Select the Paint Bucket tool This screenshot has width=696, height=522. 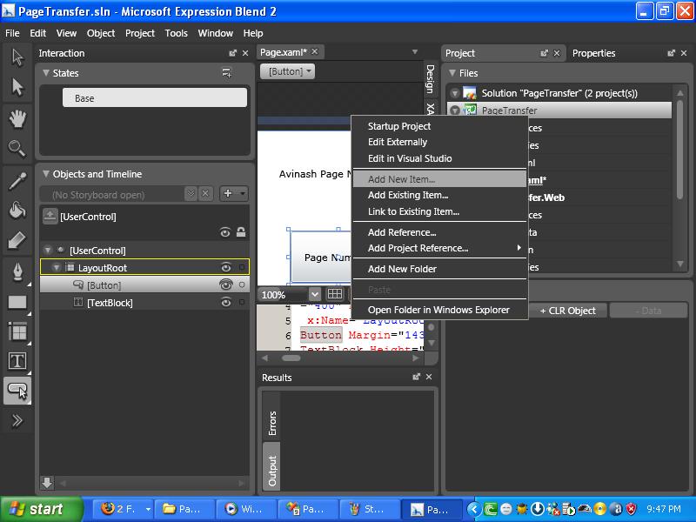click(17, 210)
